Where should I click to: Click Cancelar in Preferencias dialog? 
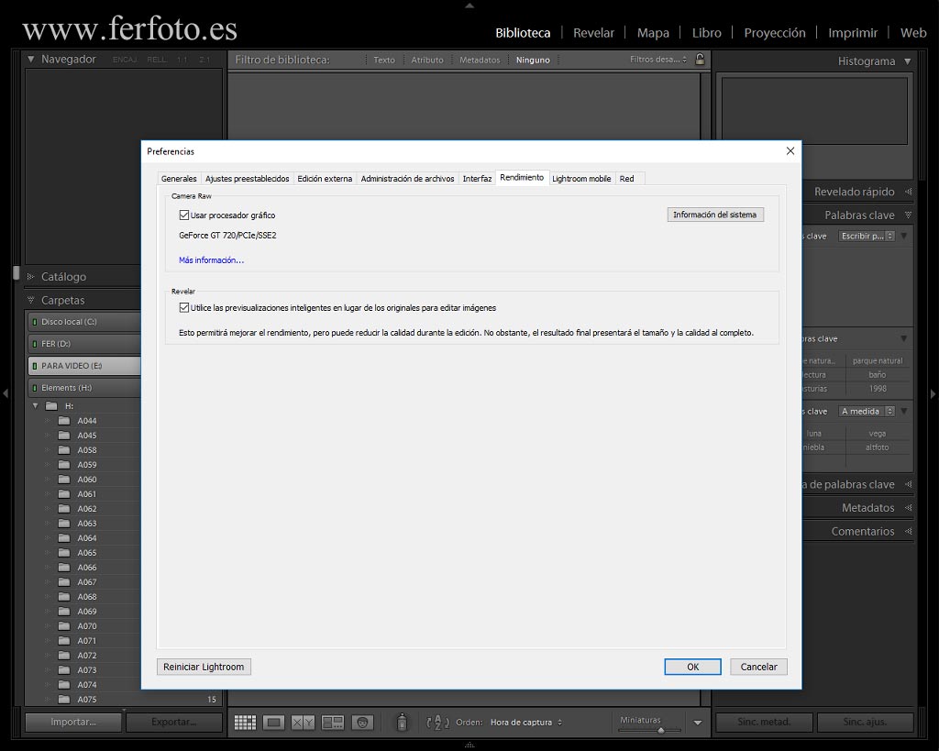(x=758, y=667)
